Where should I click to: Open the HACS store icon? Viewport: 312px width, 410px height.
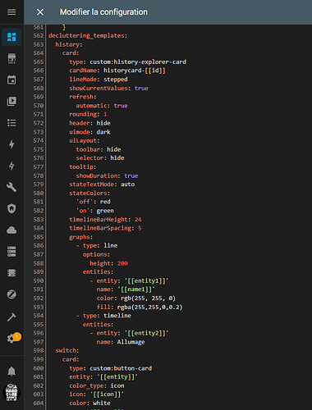(x=11, y=58)
